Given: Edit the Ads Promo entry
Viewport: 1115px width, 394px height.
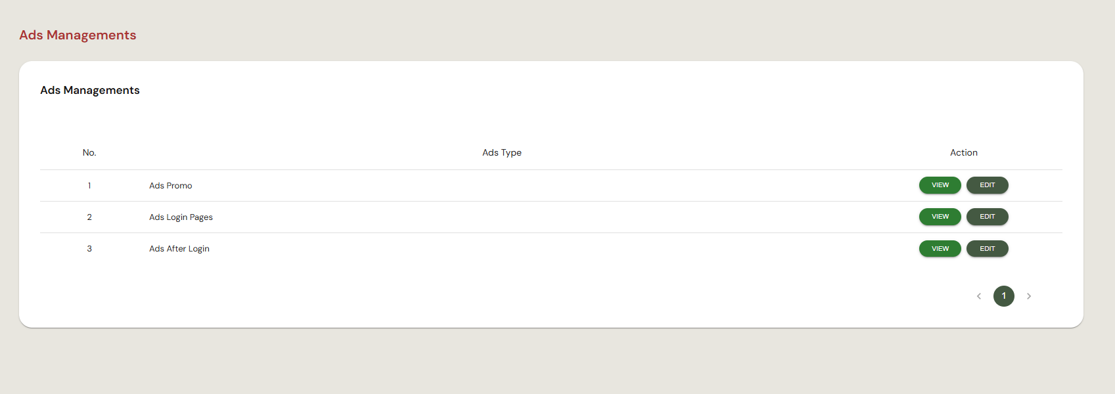Looking at the screenshot, I should (988, 185).
